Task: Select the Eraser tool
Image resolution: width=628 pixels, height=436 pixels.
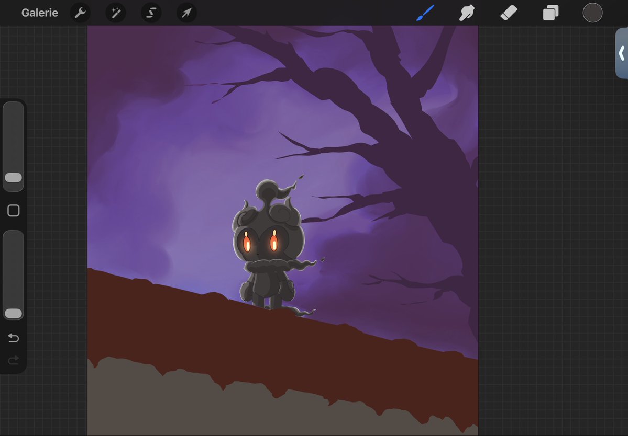Action: (509, 13)
